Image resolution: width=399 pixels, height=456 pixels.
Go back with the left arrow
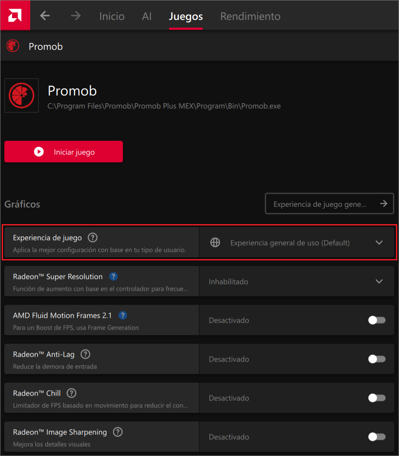[45, 16]
